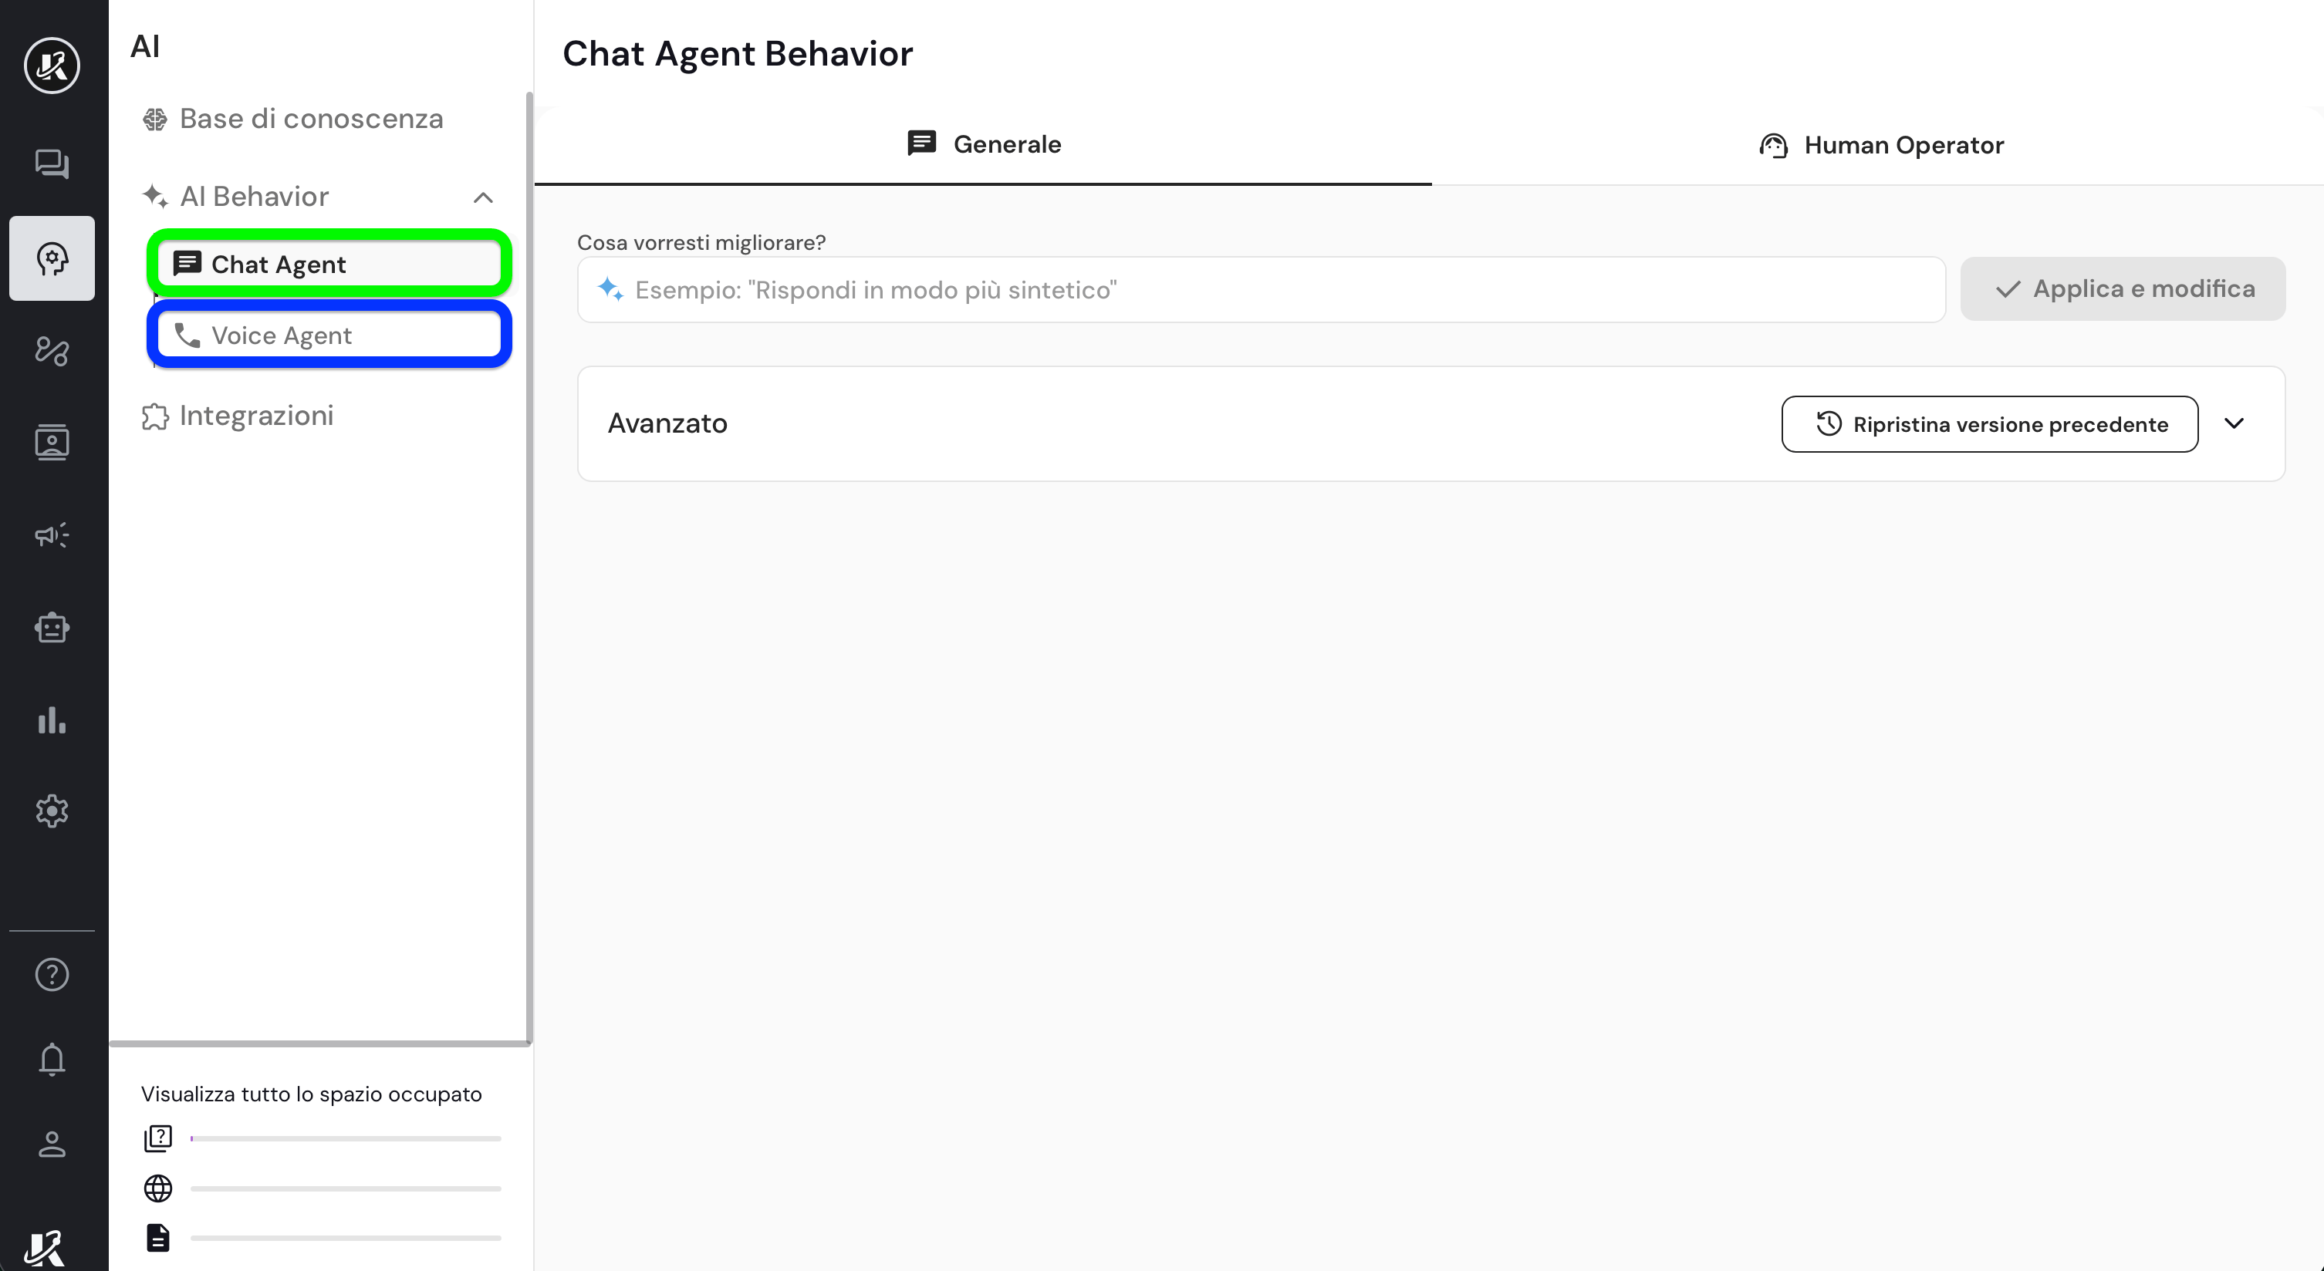Focus the Cosa vorresti migliorare input field
This screenshot has height=1271, width=2324.
click(x=1263, y=289)
